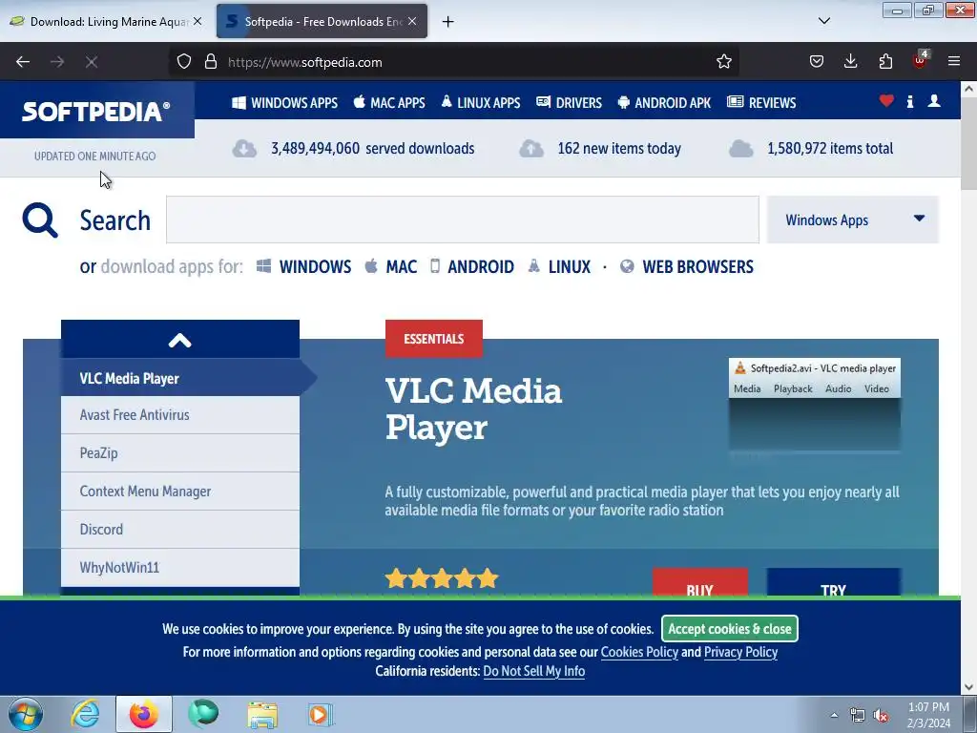Viewport: 977px width, 733px height.
Task: Open the extensions puzzle icon
Action: tap(885, 61)
